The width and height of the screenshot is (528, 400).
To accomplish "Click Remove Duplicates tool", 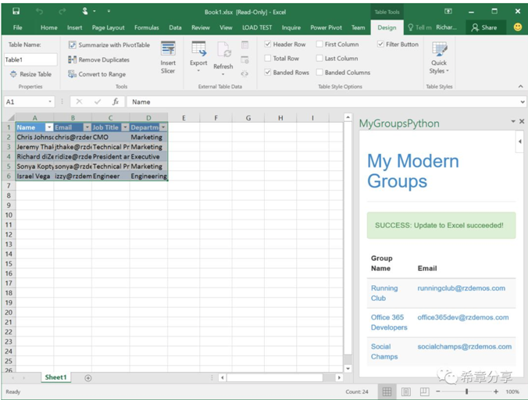I will click(x=98, y=59).
